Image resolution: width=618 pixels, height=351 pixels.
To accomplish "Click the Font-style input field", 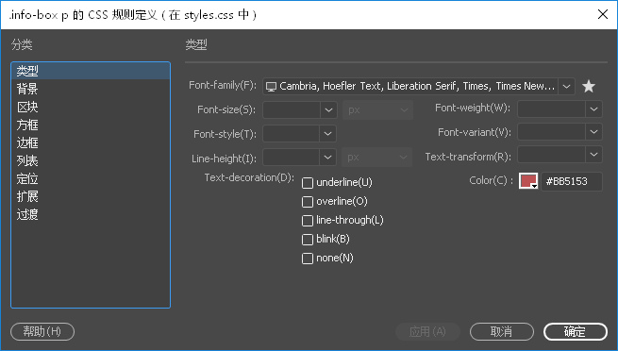I will [292, 134].
